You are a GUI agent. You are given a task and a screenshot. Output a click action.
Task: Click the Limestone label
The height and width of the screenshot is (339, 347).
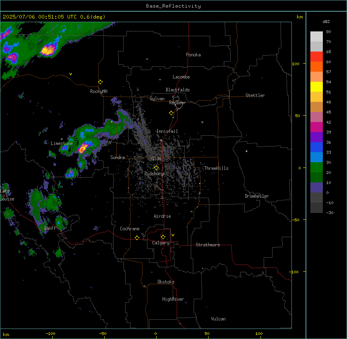(x=62, y=143)
